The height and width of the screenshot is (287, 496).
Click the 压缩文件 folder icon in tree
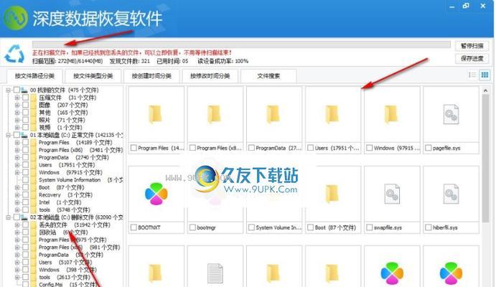(34, 98)
